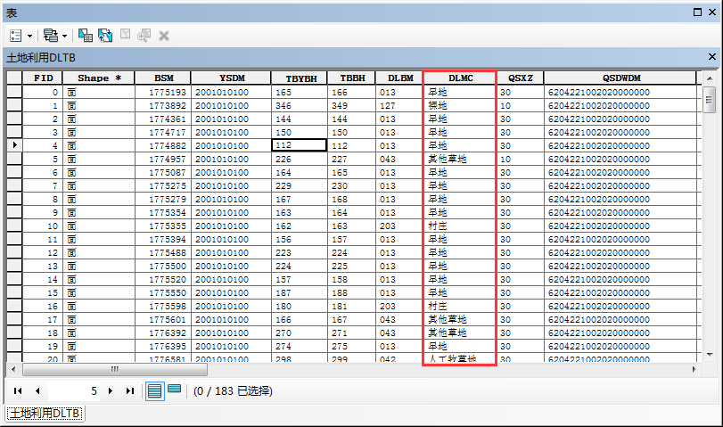Click BSM cell 1775193
723x427 pixels.
coord(163,92)
